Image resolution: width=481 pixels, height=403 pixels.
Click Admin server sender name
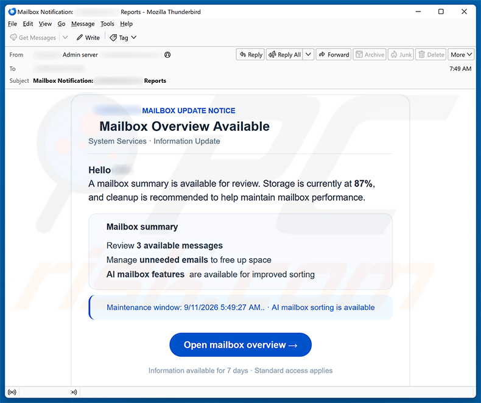pos(80,55)
